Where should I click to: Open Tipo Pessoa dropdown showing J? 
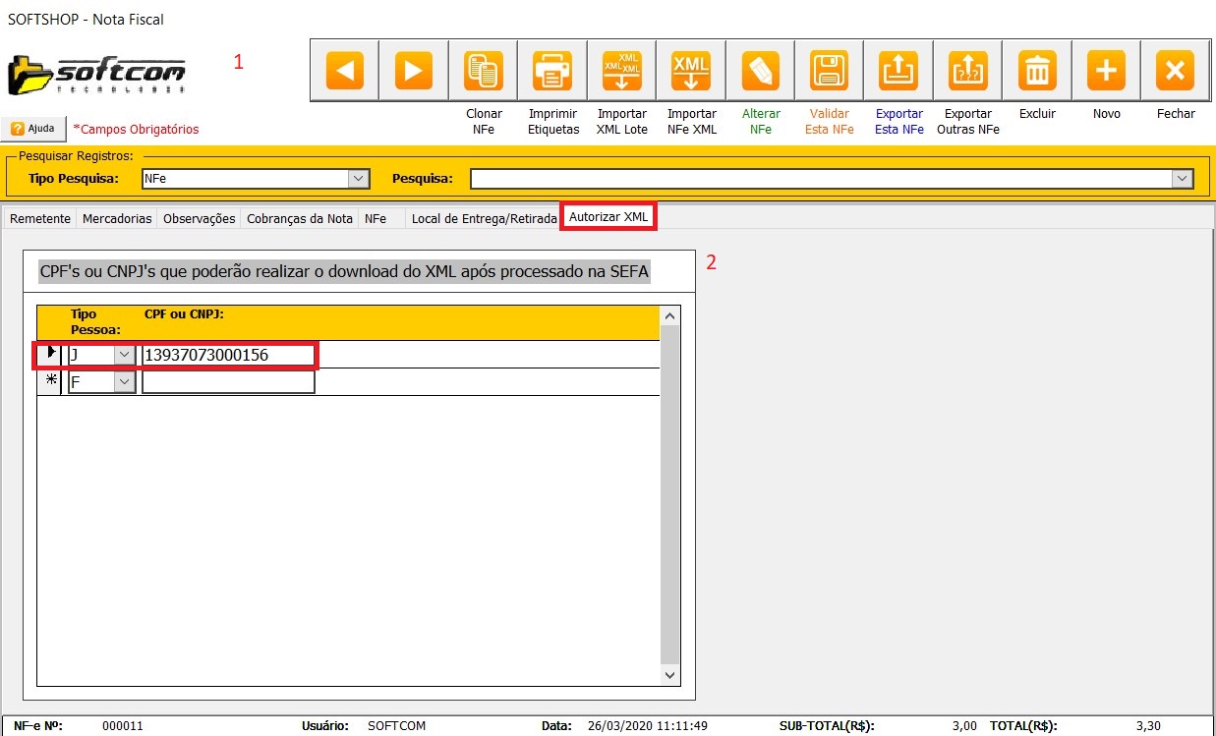tap(125, 355)
